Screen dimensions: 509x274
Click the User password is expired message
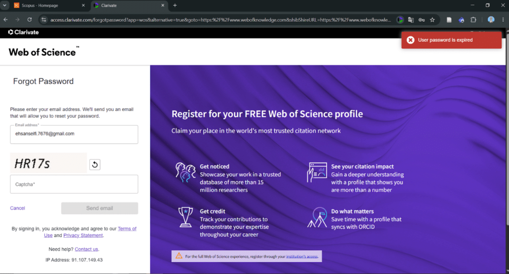[445, 40]
